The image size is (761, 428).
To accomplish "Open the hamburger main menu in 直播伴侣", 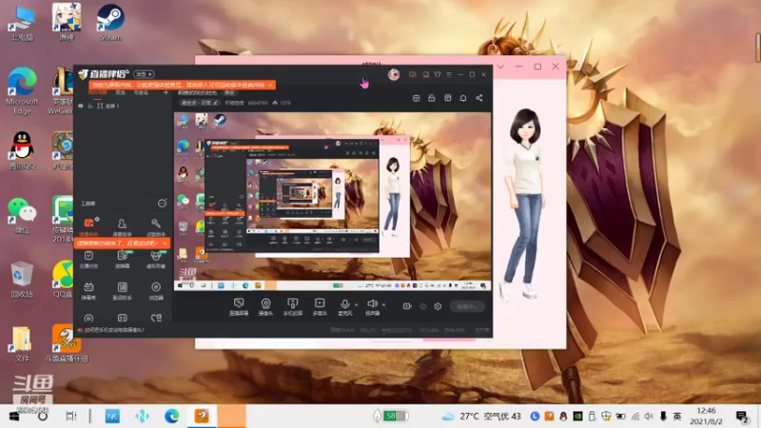I will (449, 75).
